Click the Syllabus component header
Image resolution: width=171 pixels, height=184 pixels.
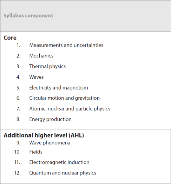pyautogui.click(x=28, y=16)
